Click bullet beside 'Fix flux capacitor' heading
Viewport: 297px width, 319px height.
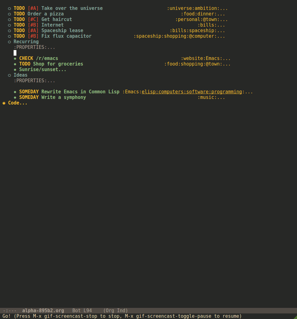(9, 36)
